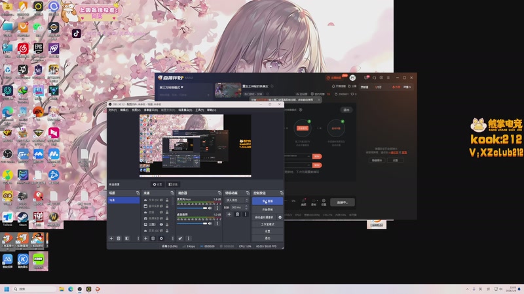Open advanced audio properties gears icon in 混音器 panel
The width and height of the screenshot is (524, 294).
point(180,238)
